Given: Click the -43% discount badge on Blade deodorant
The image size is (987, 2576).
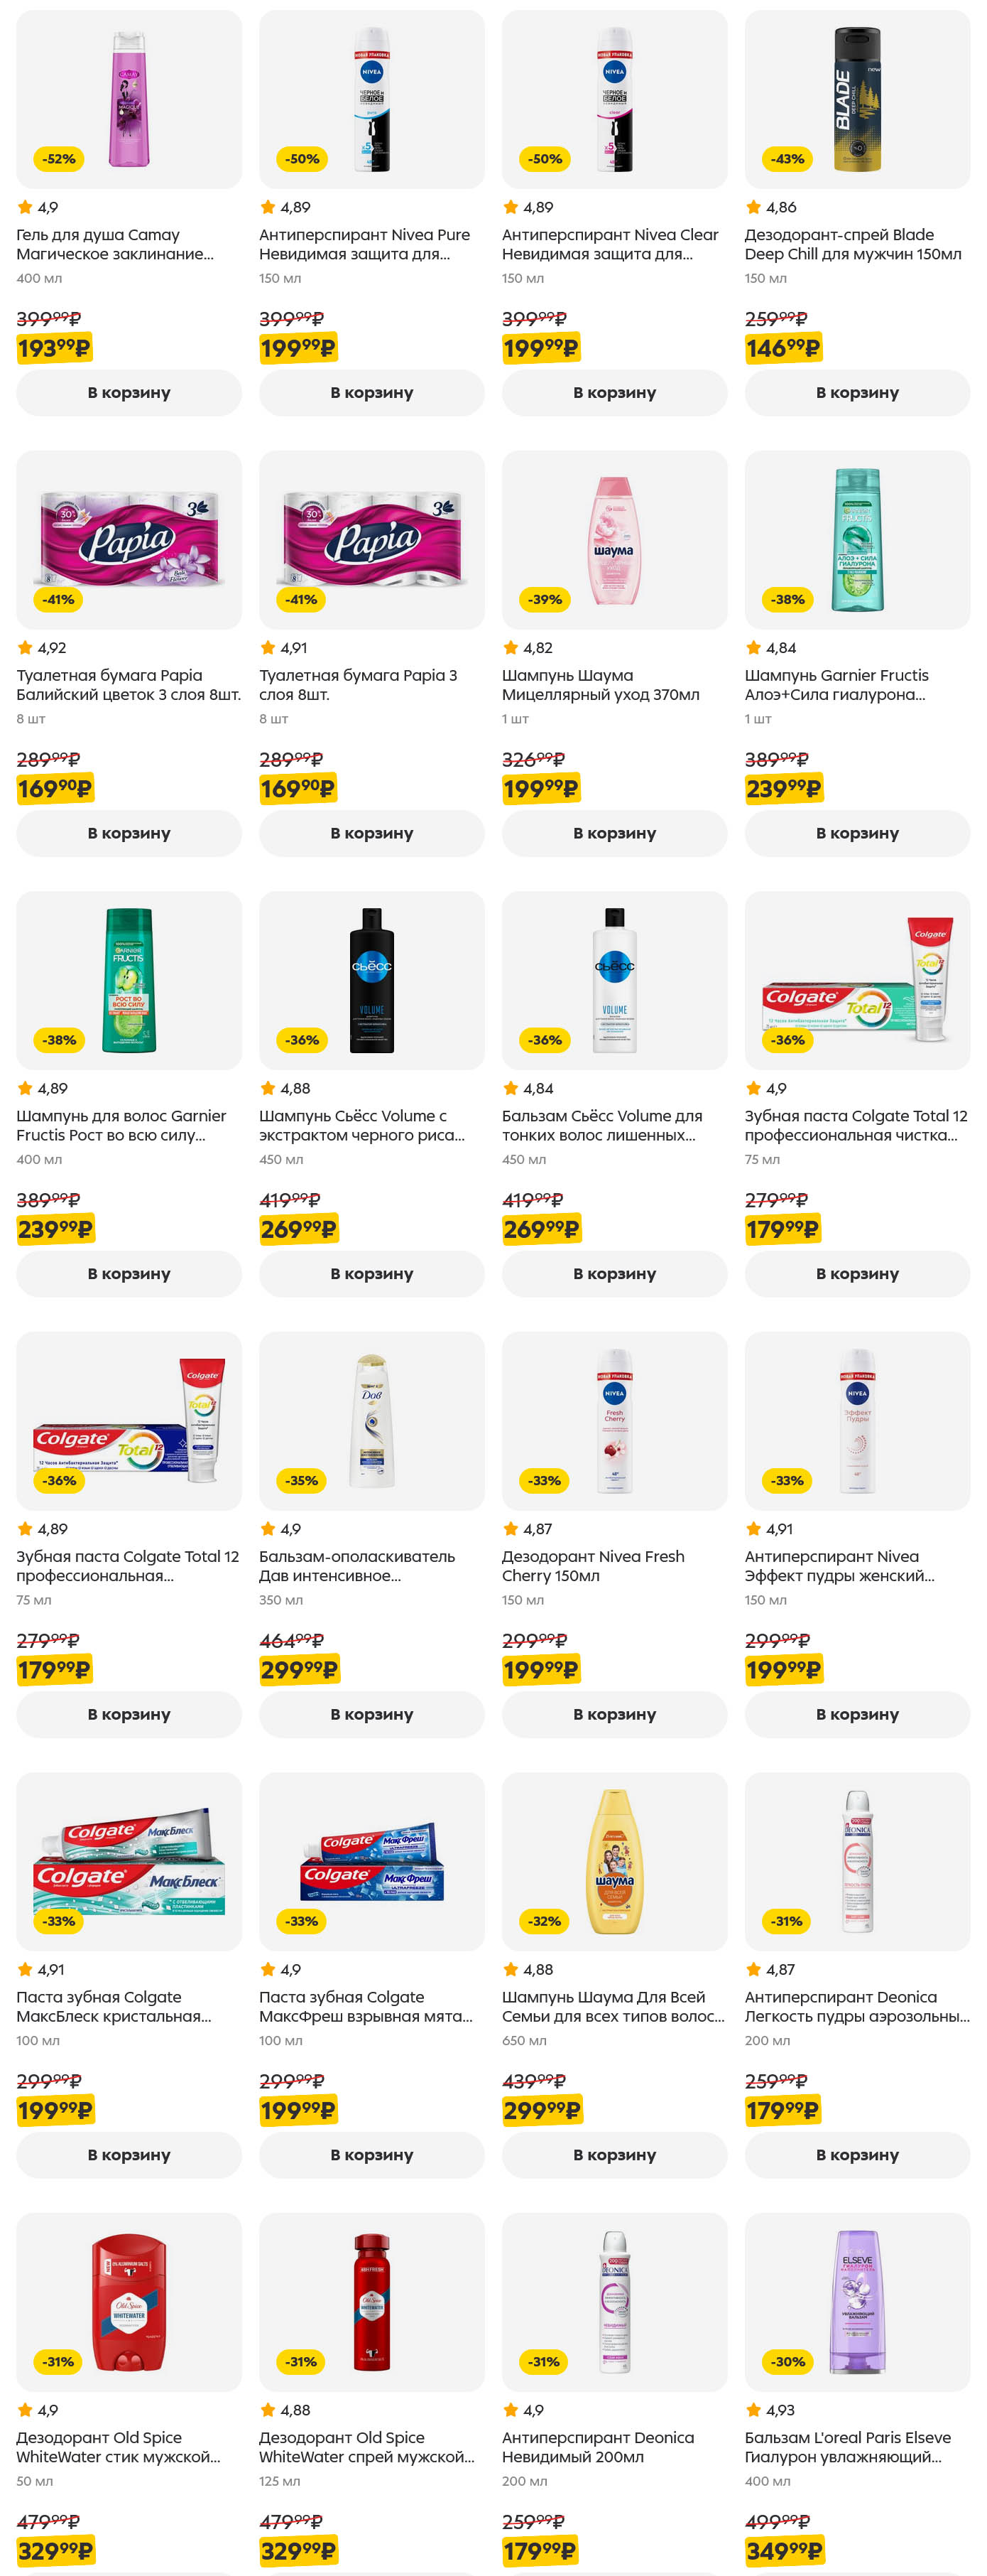Looking at the screenshot, I should pos(787,159).
